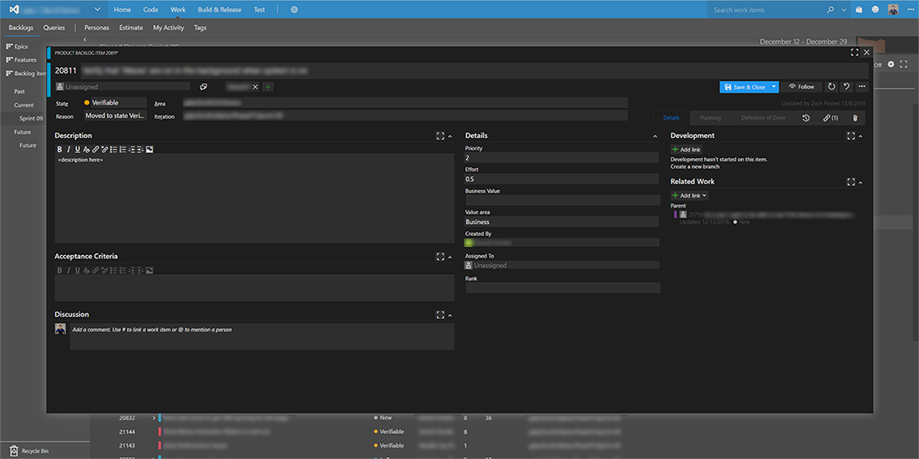Open the top bar more options ellipsis
Viewport: 919px width, 459px height.
[910, 10]
